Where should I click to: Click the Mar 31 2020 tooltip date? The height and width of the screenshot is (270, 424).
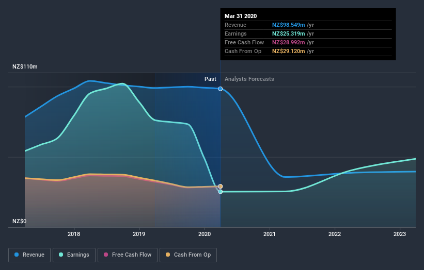241,16
